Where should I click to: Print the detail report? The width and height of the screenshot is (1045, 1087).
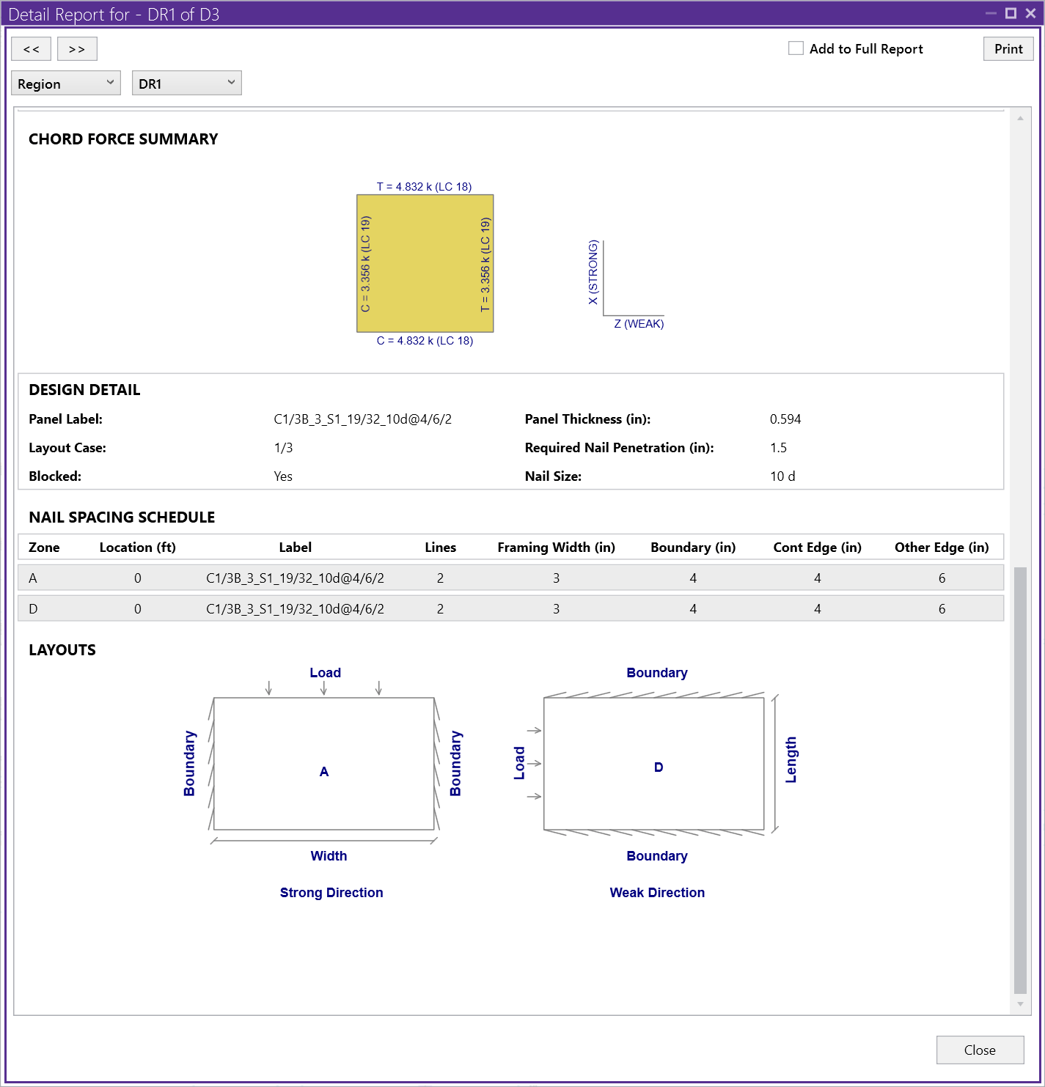(1008, 49)
